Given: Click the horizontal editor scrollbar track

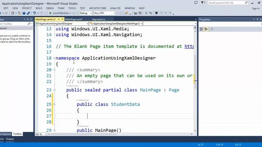Looking at the screenshot, I should pyautogui.click(x=120, y=134).
